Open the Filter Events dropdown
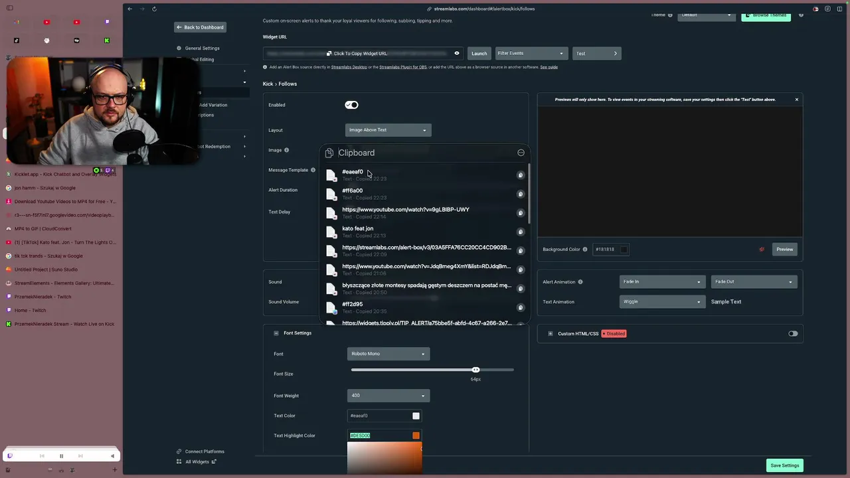The height and width of the screenshot is (478, 850). (x=531, y=53)
